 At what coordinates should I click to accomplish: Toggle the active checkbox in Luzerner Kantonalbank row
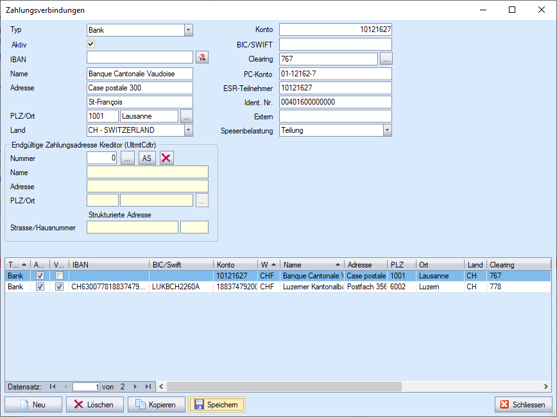(40, 287)
